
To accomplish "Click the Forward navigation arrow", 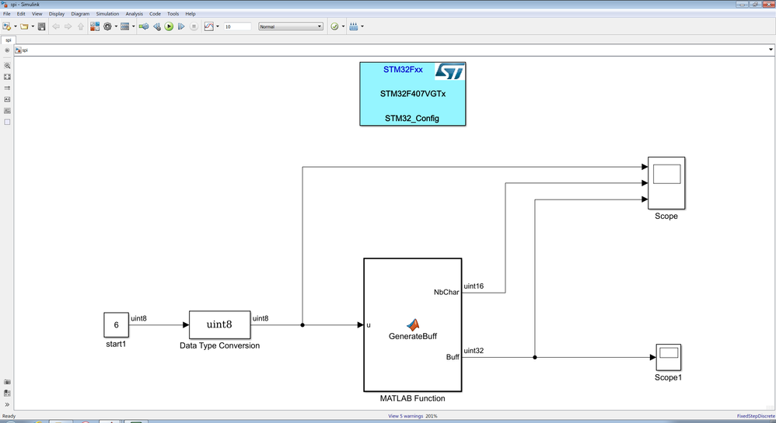I will 68,26.
